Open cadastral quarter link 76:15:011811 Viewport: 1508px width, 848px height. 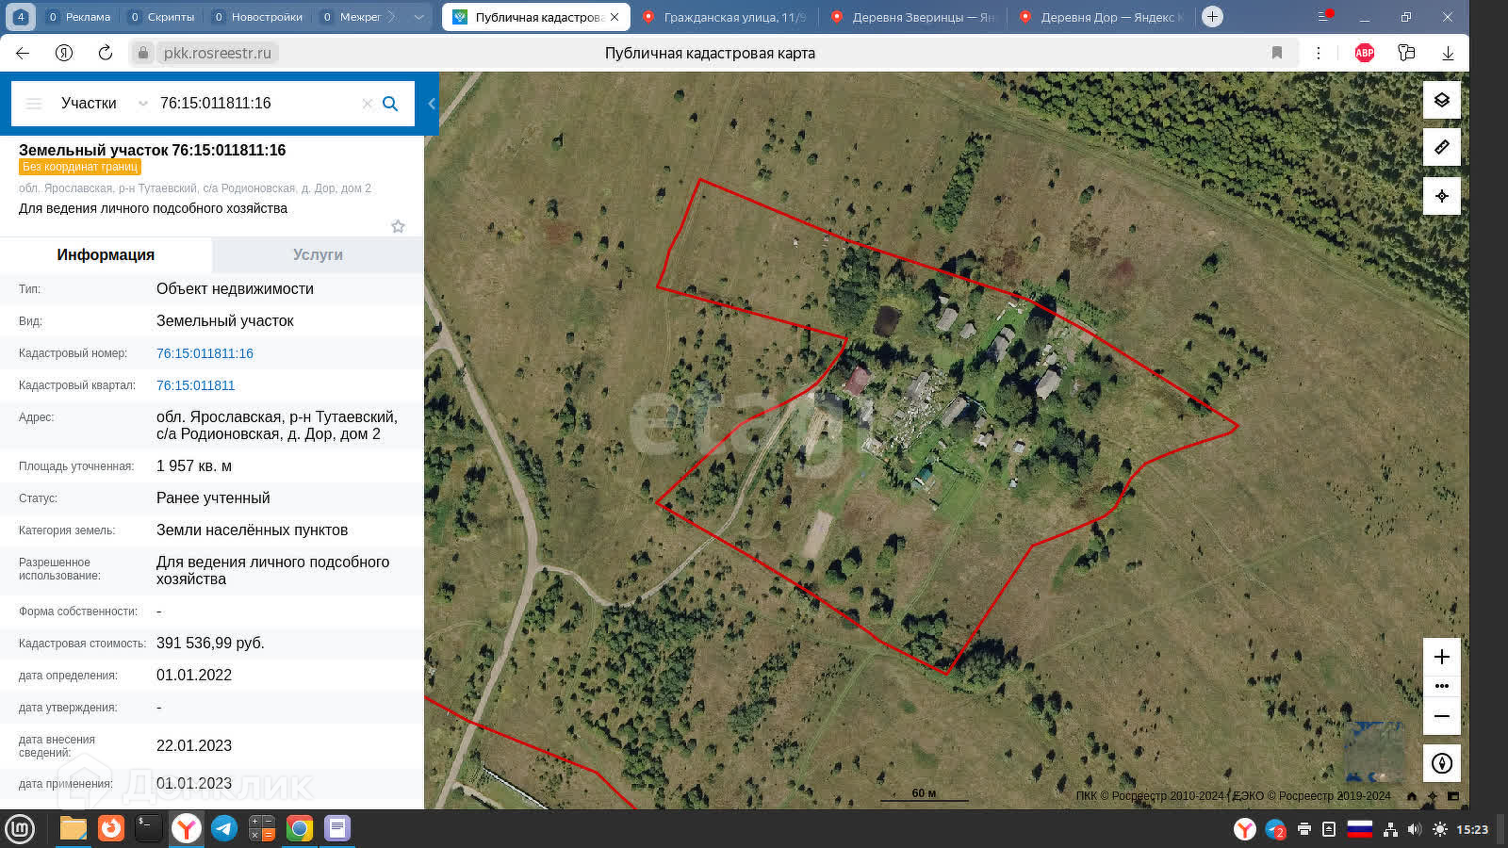tap(195, 385)
